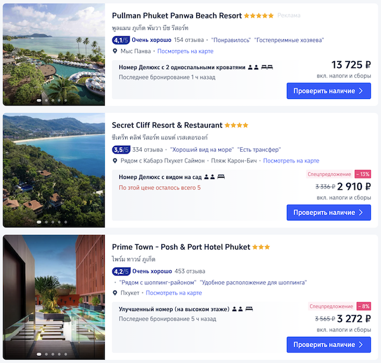Viewport: 381px width, 363px height.
Task: Click the location pin icon next to Пхукет
Action: pos(115,293)
